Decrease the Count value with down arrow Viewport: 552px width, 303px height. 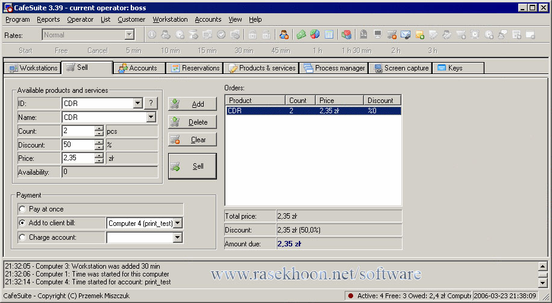click(99, 133)
